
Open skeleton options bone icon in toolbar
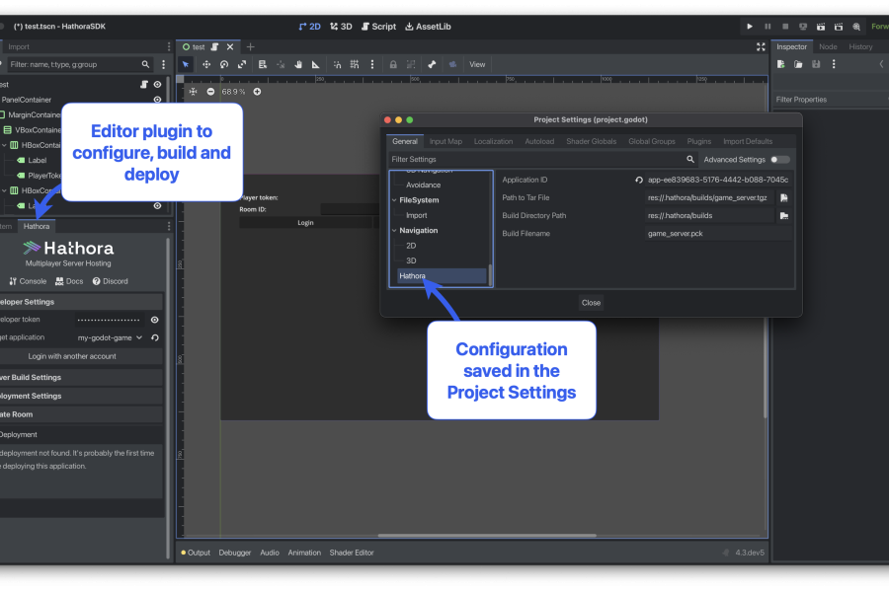(x=432, y=64)
